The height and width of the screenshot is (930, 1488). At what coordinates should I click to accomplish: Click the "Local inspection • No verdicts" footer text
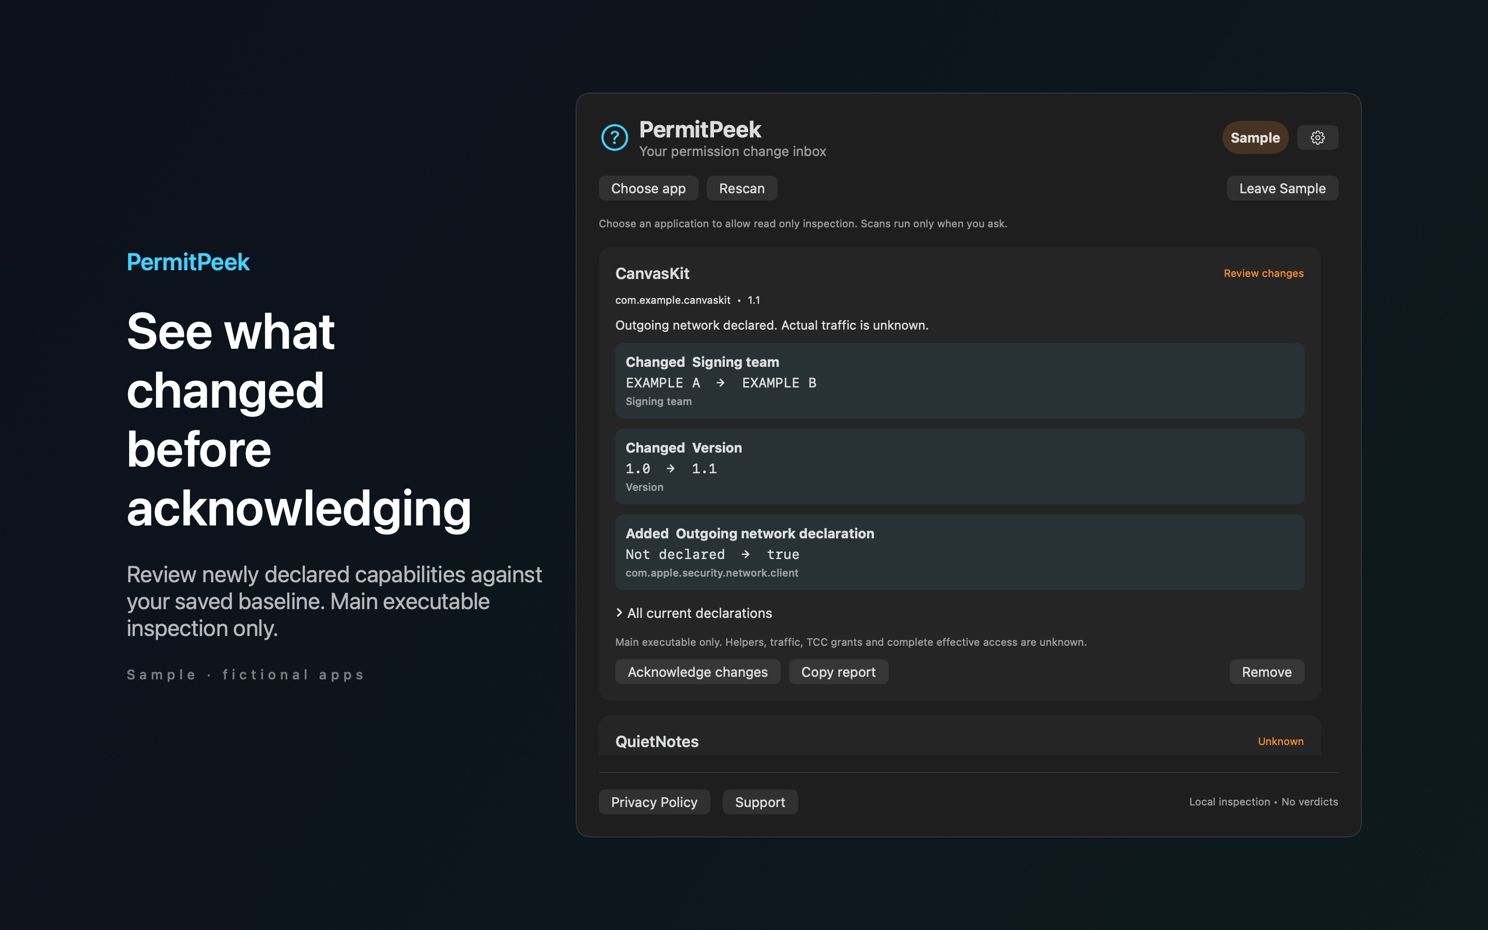[x=1263, y=802]
